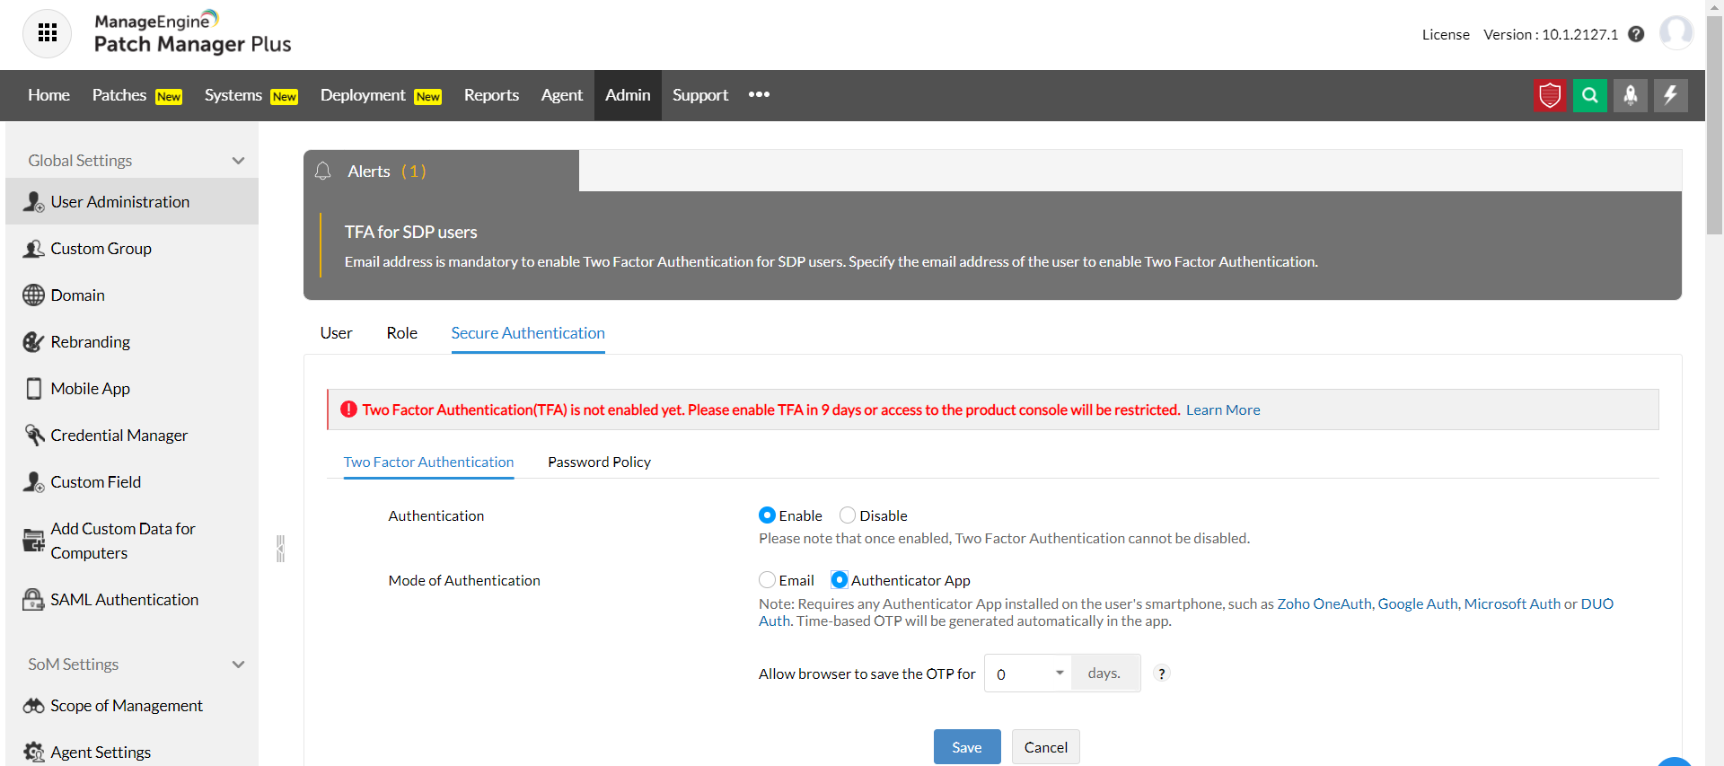1724x766 pixels.
Task: Select the Enable authentication radio button
Action: tap(767, 515)
